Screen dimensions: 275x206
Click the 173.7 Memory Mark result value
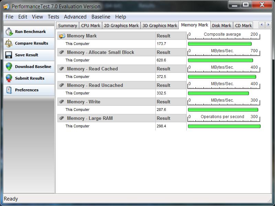(x=161, y=44)
